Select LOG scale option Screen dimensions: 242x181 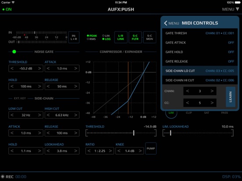(107, 39)
